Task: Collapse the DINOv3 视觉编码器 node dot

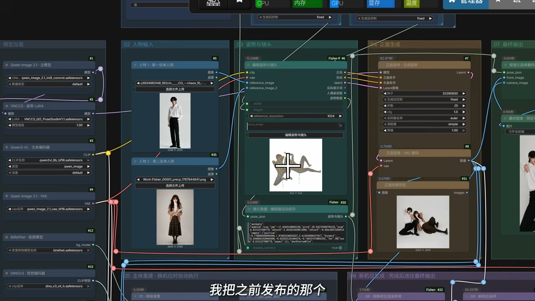Action: [x=7, y=273]
